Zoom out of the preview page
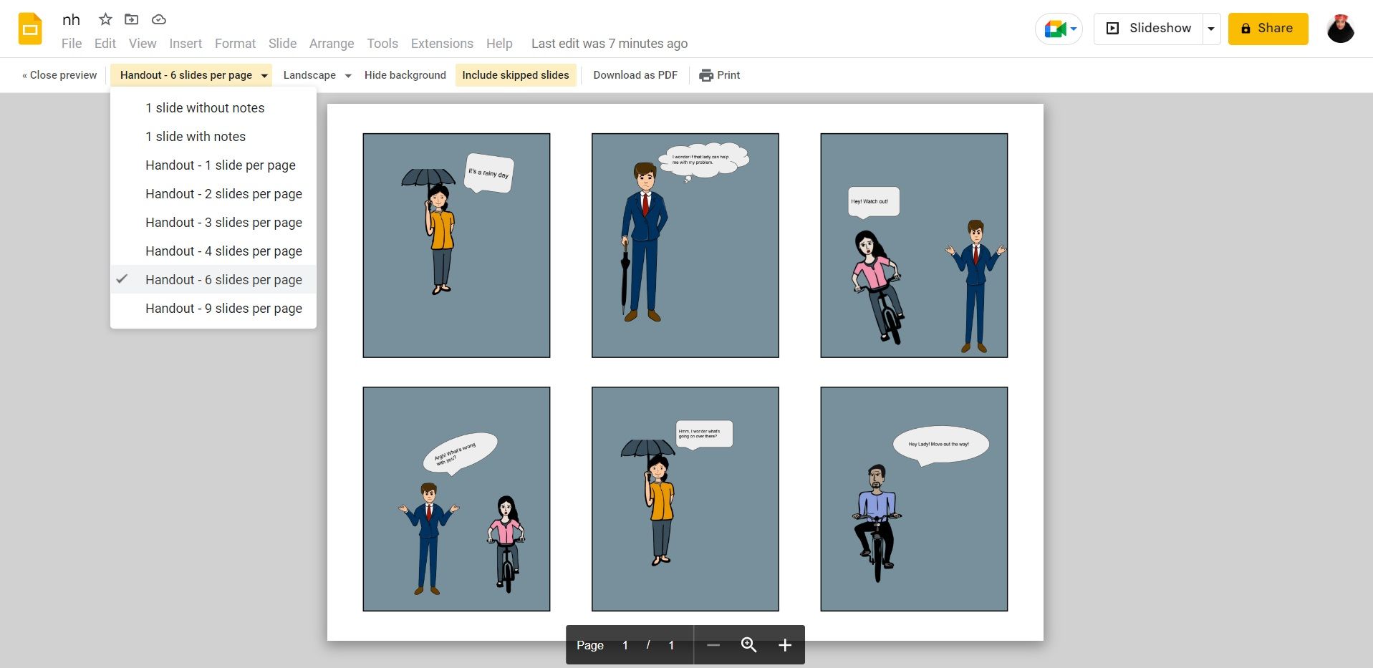 [713, 644]
